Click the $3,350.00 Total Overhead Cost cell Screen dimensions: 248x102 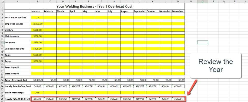point(37,80)
